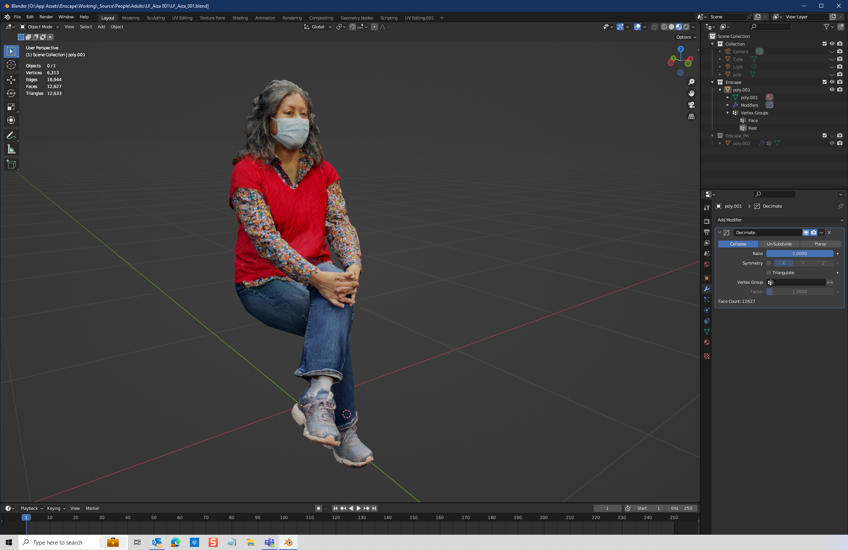Open the Material properties tab
The image size is (848, 550).
pos(707,342)
